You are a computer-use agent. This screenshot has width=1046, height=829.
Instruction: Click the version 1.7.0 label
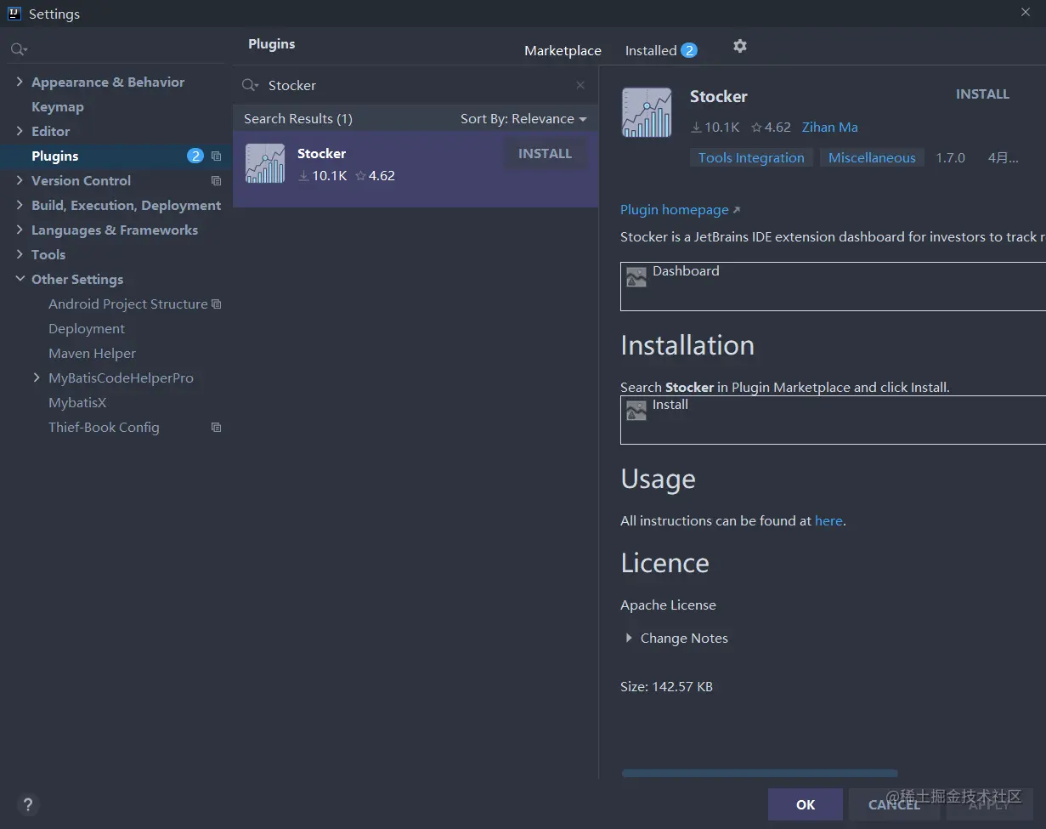tap(951, 158)
